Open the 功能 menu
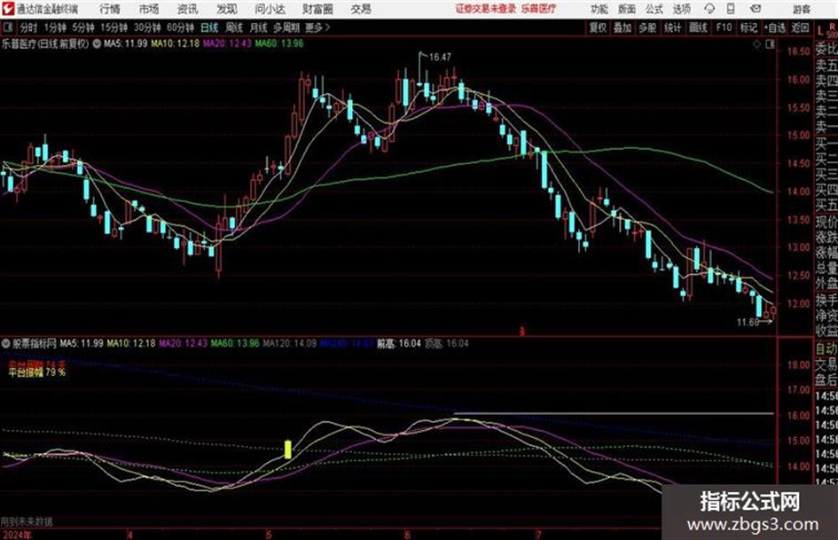This screenshot has height=540, width=838. click(599, 9)
